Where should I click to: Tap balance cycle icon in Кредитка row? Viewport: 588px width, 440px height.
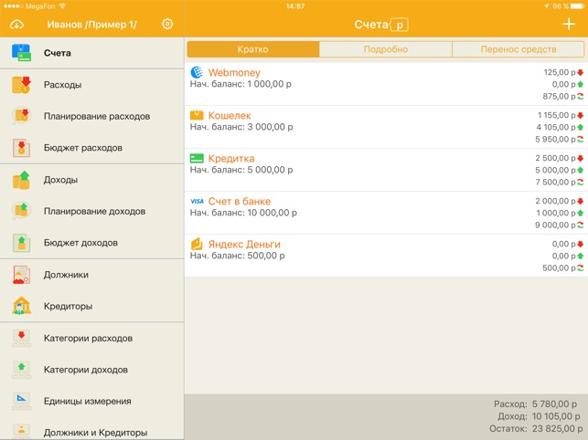[x=580, y=182]
